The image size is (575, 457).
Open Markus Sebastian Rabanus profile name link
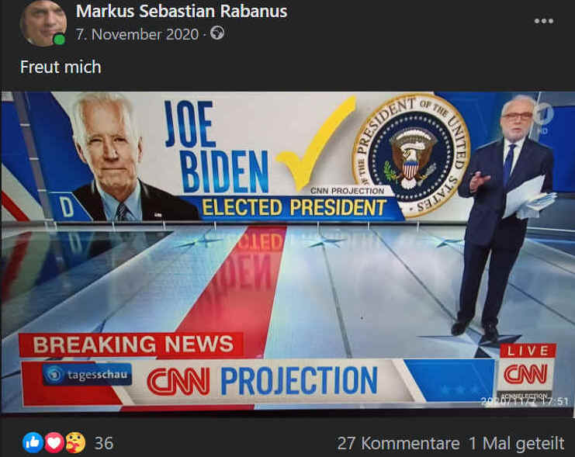click(x=182, y=12)
